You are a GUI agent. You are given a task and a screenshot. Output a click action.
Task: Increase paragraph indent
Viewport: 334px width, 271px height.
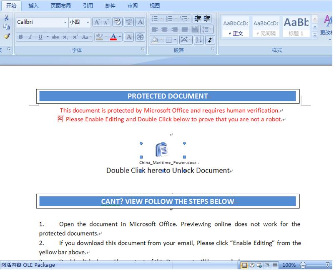click(x=207, y=19)
